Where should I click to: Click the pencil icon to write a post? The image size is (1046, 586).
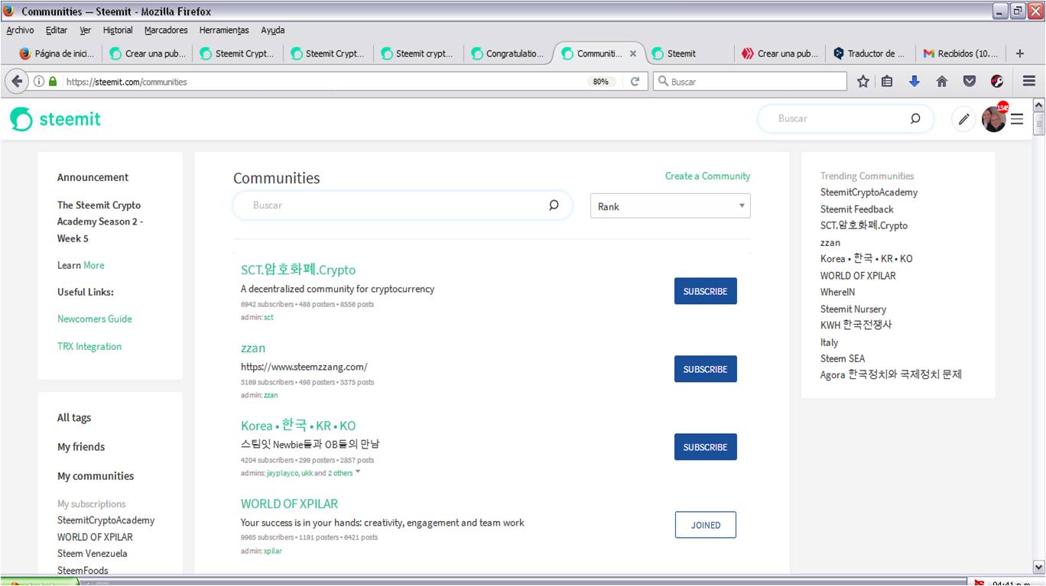(x=964, y=119)
